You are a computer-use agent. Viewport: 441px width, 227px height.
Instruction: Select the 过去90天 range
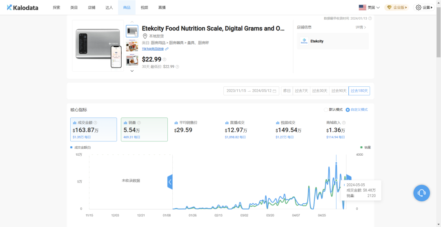339,91
